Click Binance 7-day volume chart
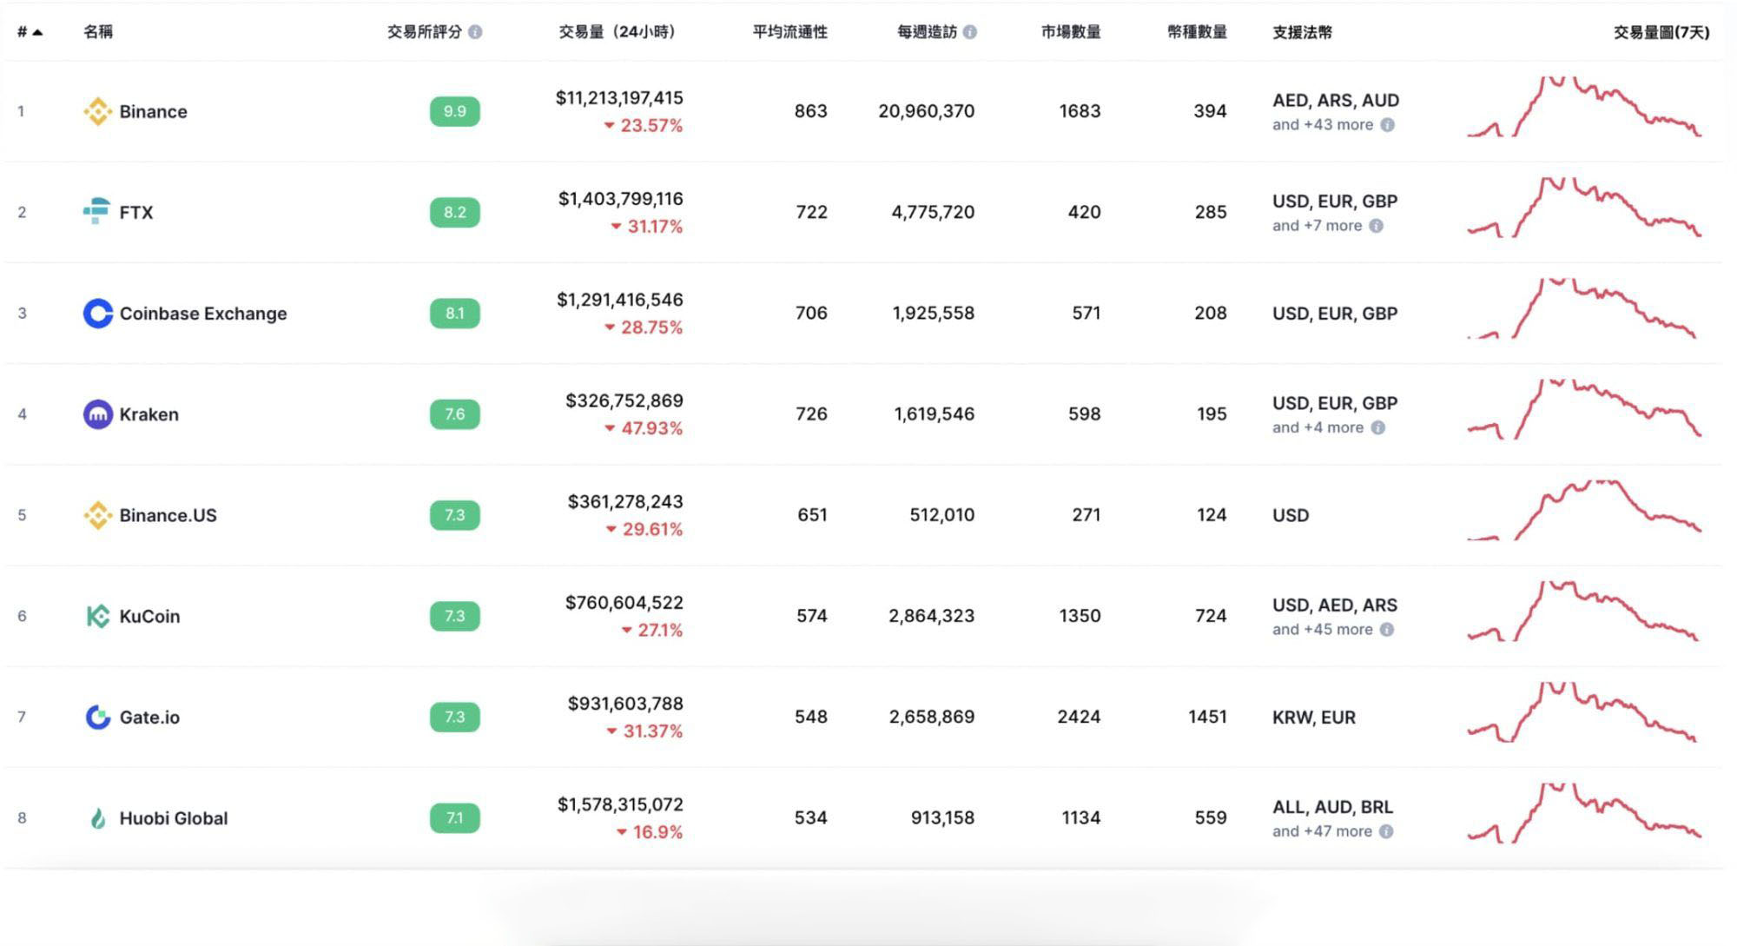Viewport: 1737px width, 946px height. [x=1584, y=107]
